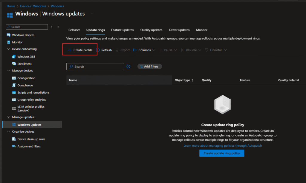Open Configuration under Manage devices
Image resolution: width=306 pixels, height=183 pixels.
coord(26,78)
